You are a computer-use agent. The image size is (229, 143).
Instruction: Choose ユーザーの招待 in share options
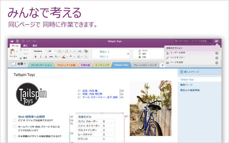point(192,53)
